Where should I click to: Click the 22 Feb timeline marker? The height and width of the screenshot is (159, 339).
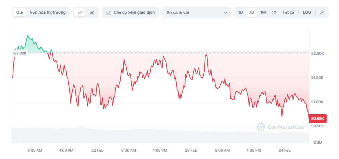97,150
